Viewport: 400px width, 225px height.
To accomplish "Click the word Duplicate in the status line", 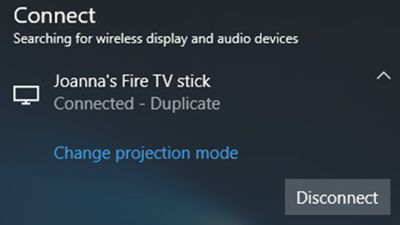I will tap(185, 104).
